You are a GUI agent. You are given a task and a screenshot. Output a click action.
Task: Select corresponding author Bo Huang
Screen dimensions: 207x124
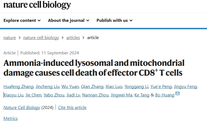[x=165, y=95]
